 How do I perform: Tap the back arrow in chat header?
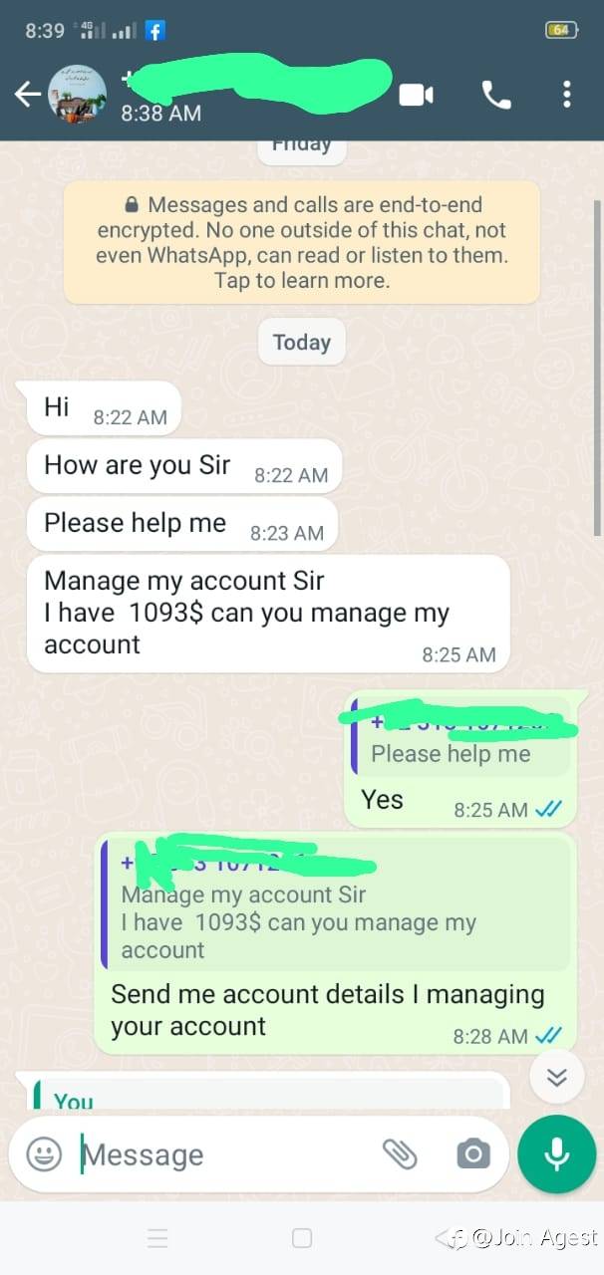pyautogui.click(x=27, y=95)
